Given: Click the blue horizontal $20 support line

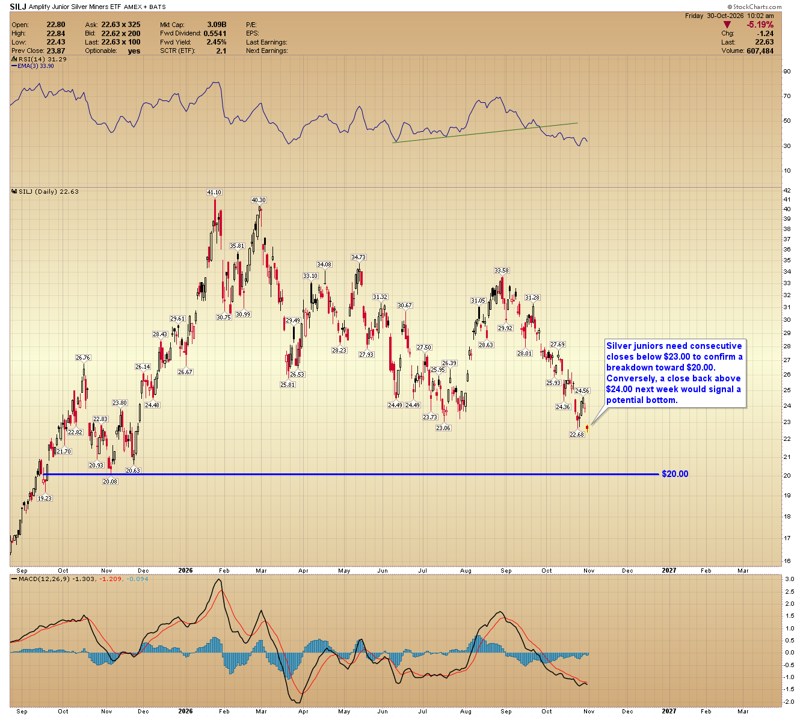Looking at the screenshot, I should [351, 475].
